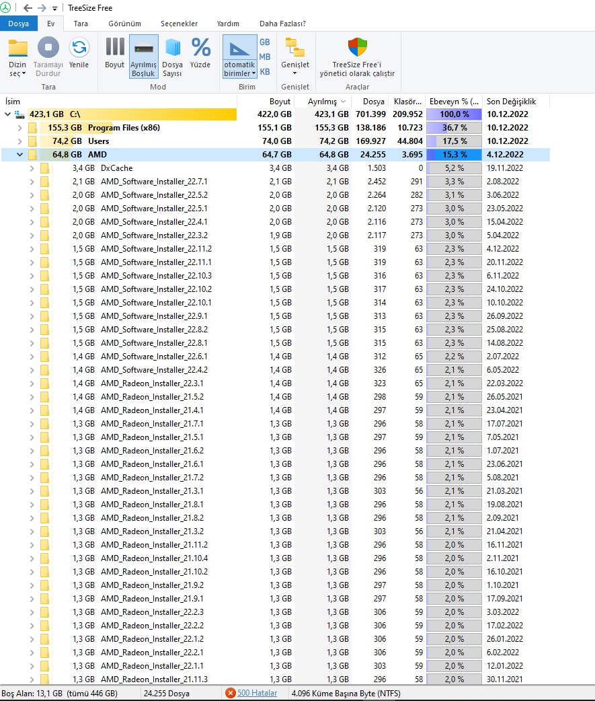Image resolution: width=595 pixels, height=701 pixels.
Task: Expand AMD_Software_Installer_22.7.1 folder
Action: tap(32, 182)
